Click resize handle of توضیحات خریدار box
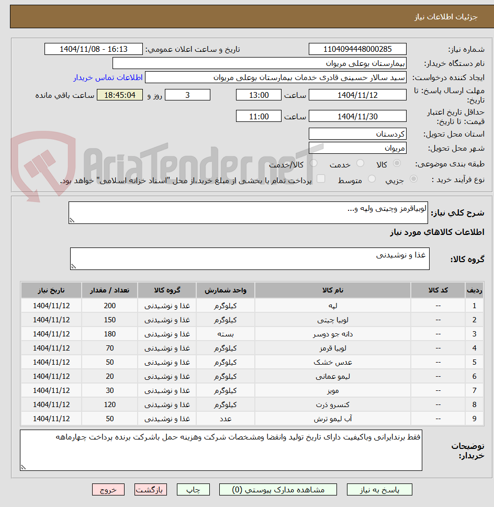 coord(23,467)
